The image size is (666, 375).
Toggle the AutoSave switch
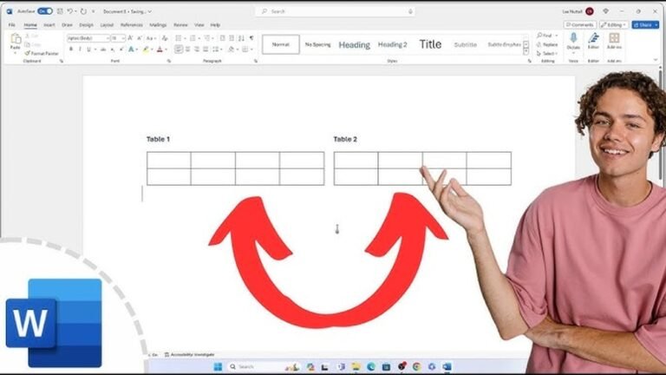pos(45,11)
